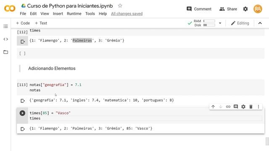Viewport: 269px width, 151px height.
Task: Click the cell 113 run indicator
Action: click(22, 85)
